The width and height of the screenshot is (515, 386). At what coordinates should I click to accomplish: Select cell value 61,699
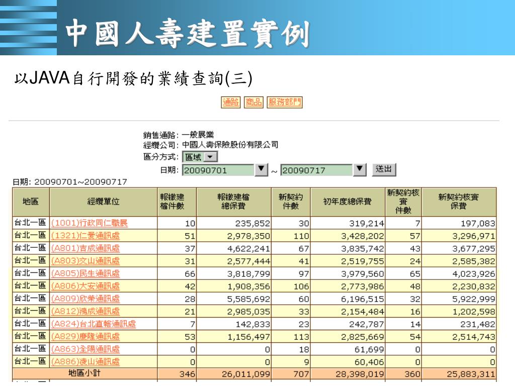[x=369, y=350]
